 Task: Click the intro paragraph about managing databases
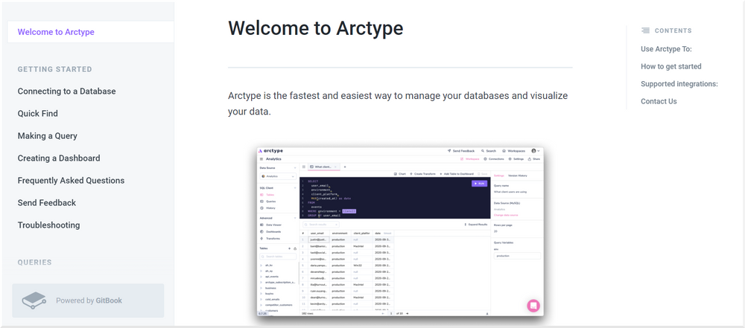click(x=398, y=104)
